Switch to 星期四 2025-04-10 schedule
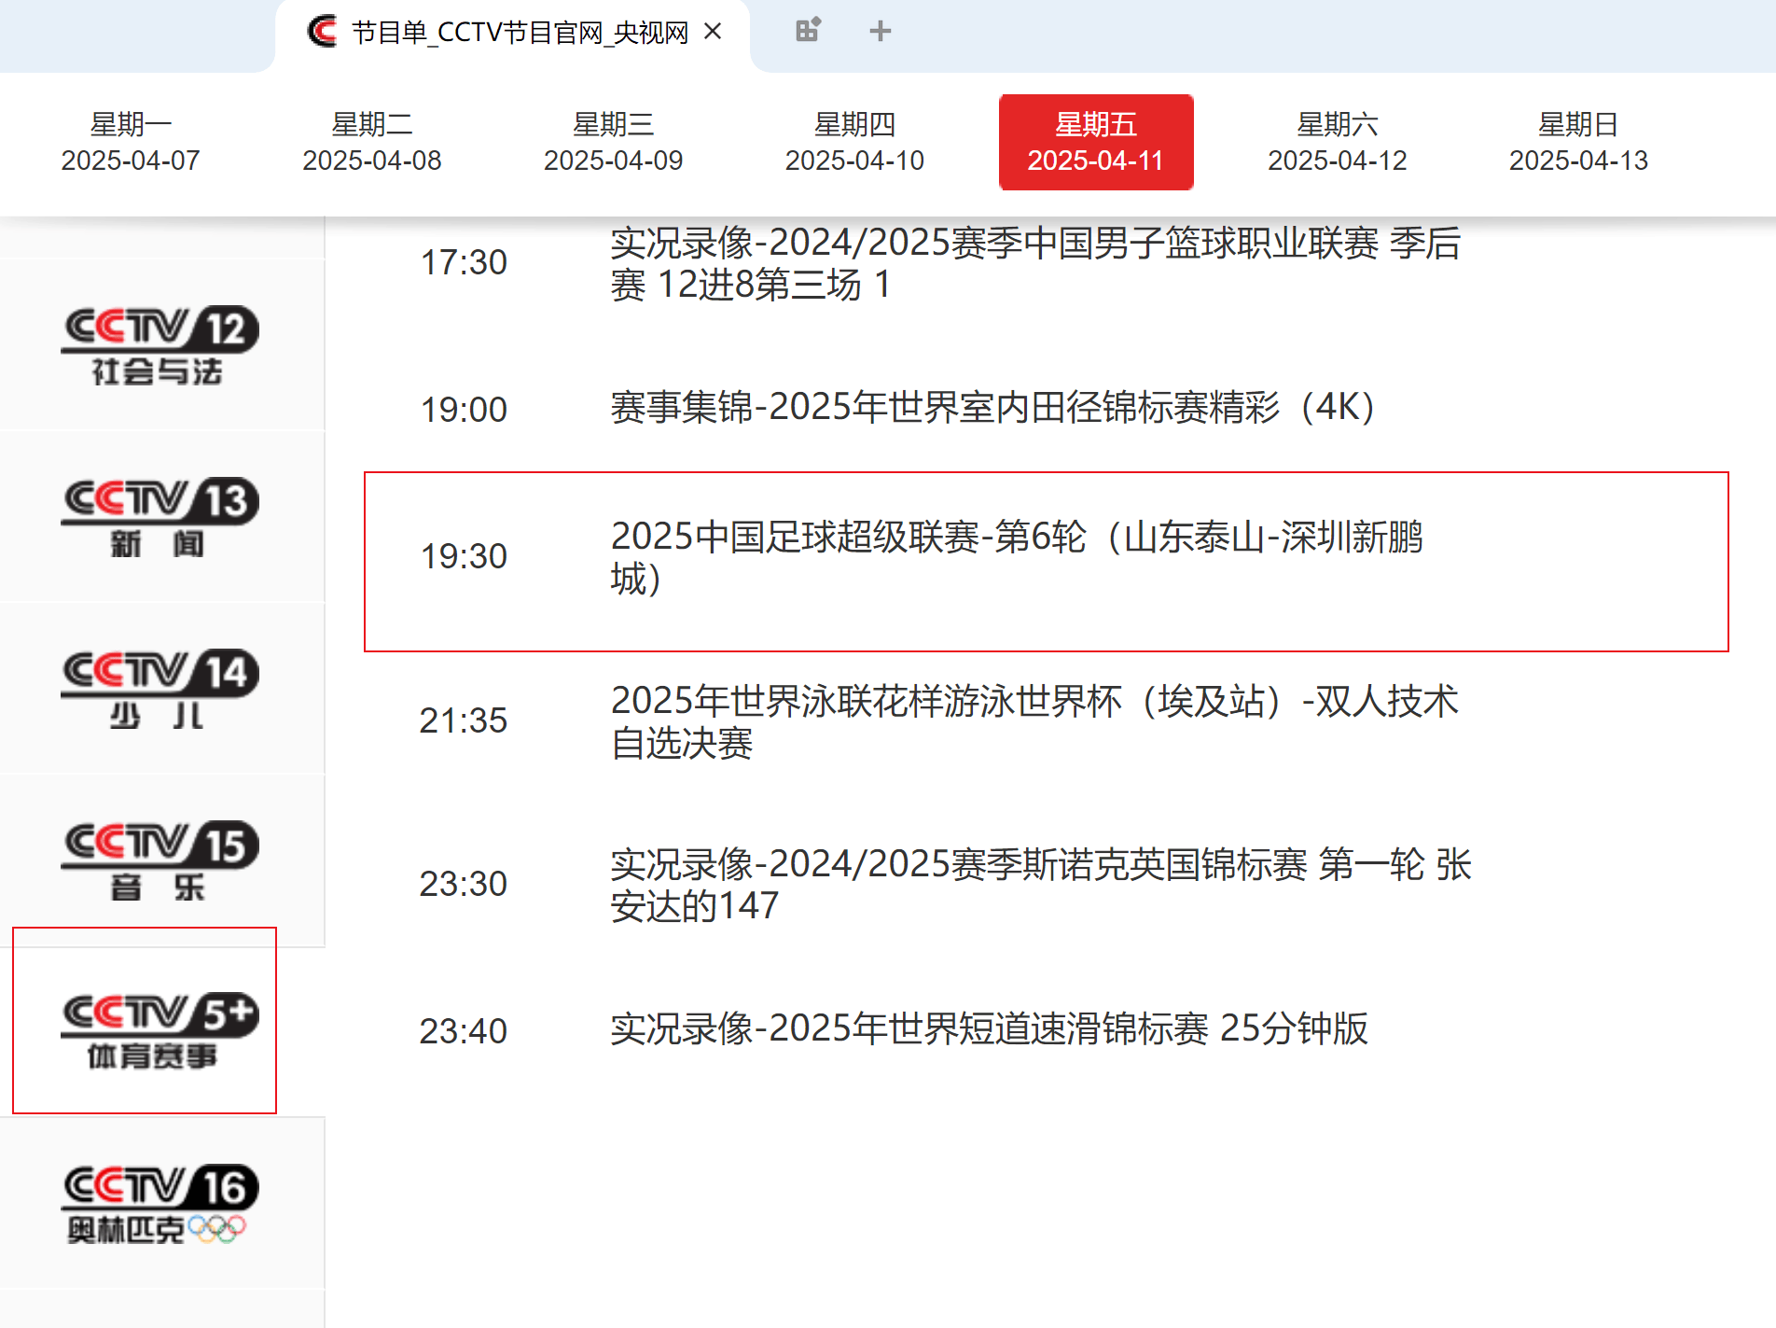 [854, 142]
